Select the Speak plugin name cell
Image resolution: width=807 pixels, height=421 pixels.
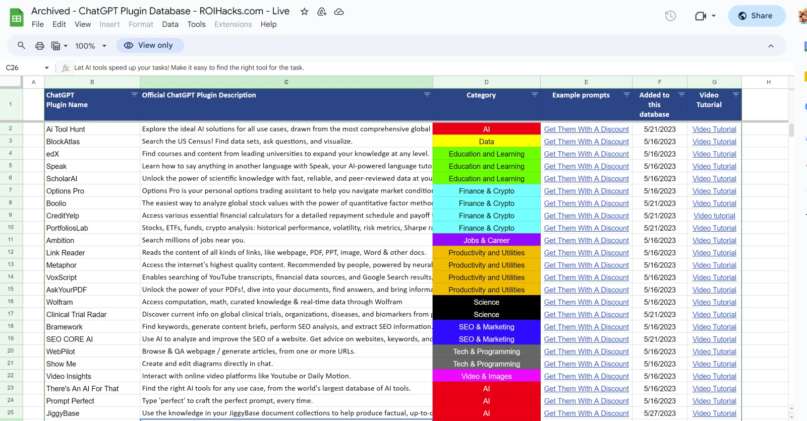click(92, 166)
